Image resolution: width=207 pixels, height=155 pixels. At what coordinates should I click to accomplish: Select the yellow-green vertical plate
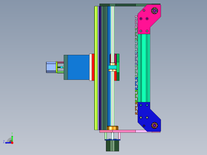[x=96, y=68]
